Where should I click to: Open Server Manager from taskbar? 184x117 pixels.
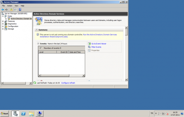pyautogui.click(x=16, y=114)
